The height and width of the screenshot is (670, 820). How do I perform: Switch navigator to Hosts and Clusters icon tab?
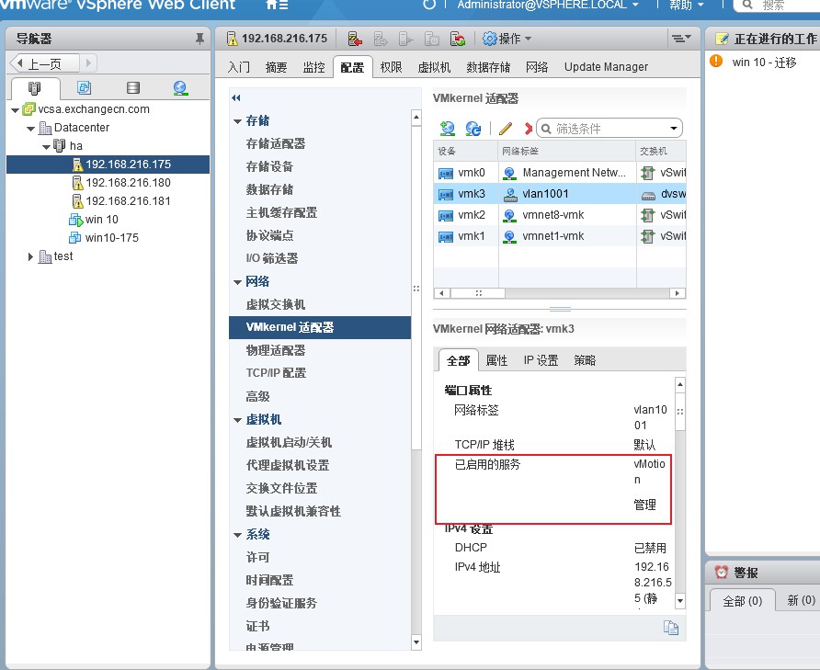click(35, 88)
